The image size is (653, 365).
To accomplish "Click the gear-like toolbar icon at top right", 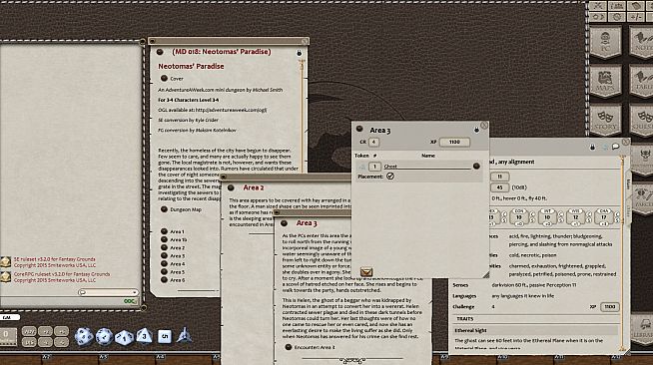I will (617, 17).
